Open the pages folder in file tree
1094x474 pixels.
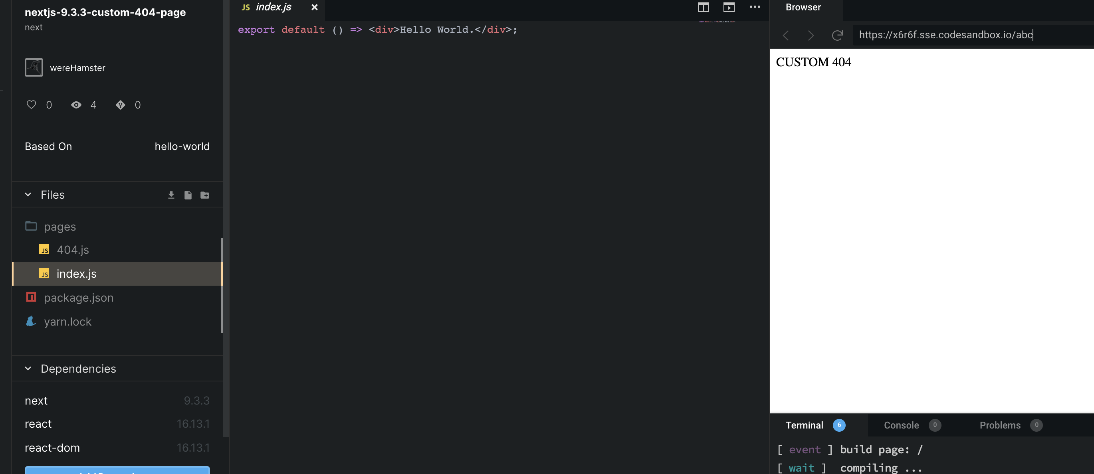pyautogui.click(x=117, y=227)
